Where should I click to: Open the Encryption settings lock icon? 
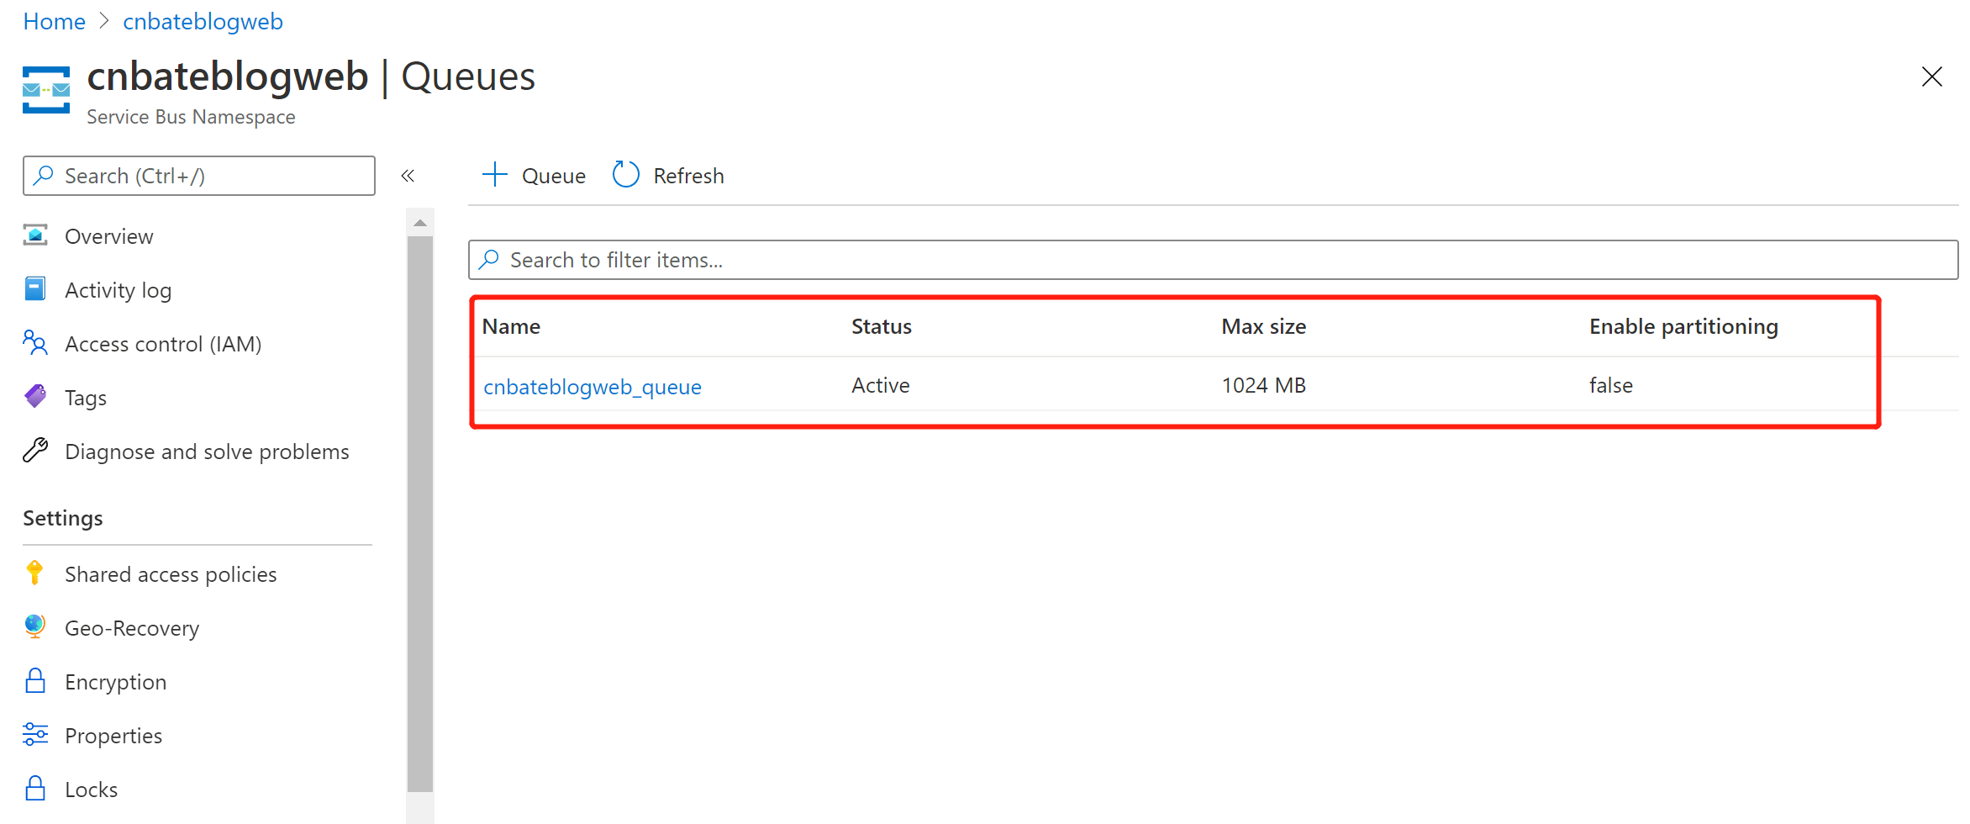point(35,681)
